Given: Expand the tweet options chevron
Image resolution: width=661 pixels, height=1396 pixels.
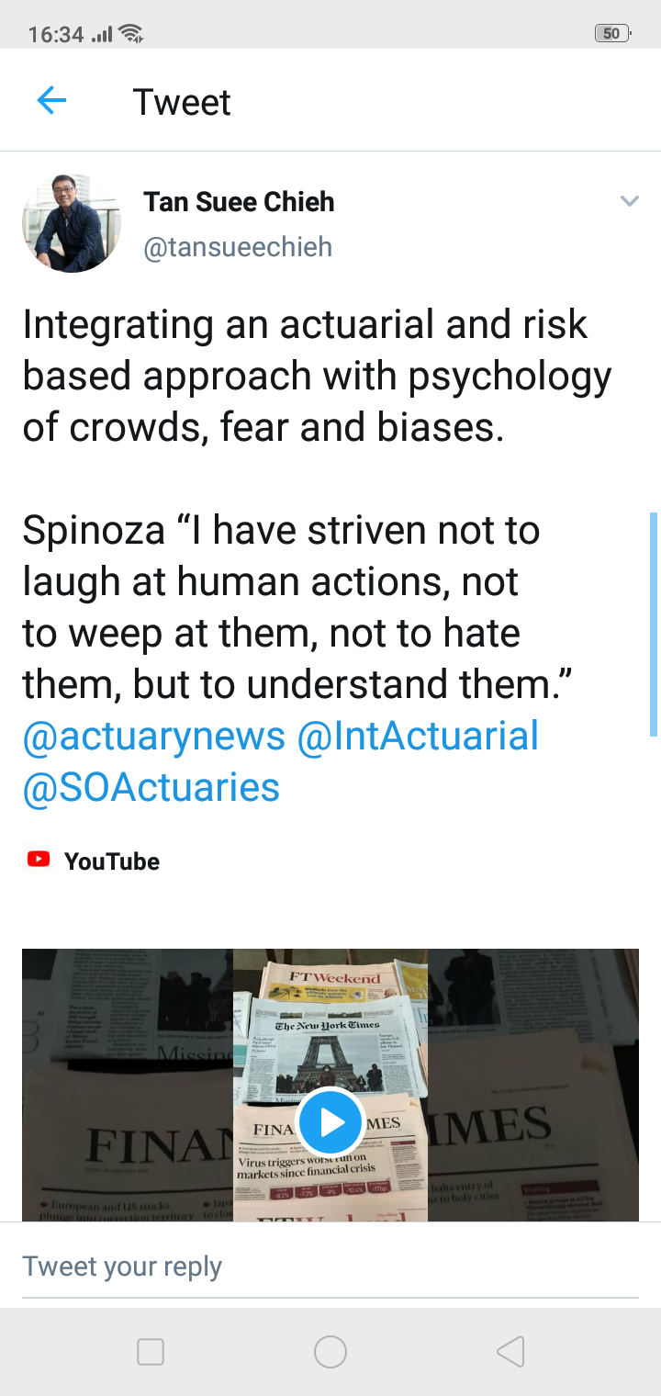Looking at the screenshot, I should coord(629,201).
